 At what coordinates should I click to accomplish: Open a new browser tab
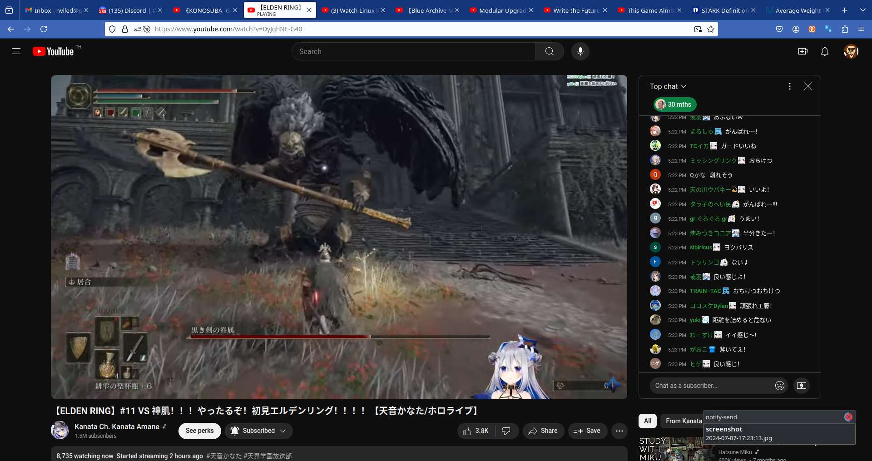click(844, 10)
